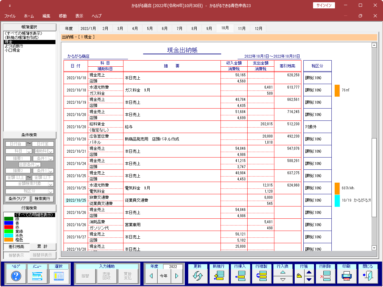Switch to the 年度 tab
The width and height of the screenshot is (383, 287).
(x=69, y=28)
